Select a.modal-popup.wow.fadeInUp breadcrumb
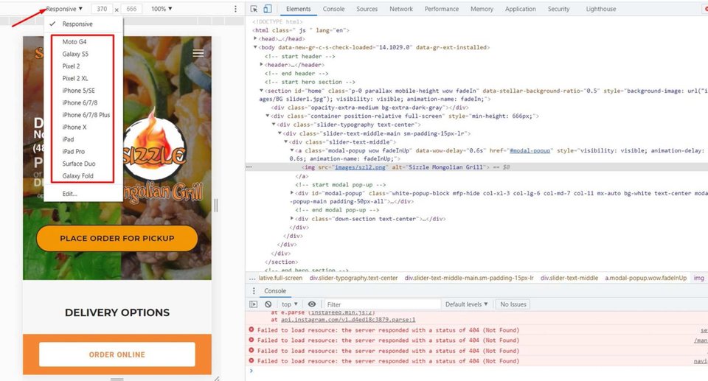 (x=646, y=278)
